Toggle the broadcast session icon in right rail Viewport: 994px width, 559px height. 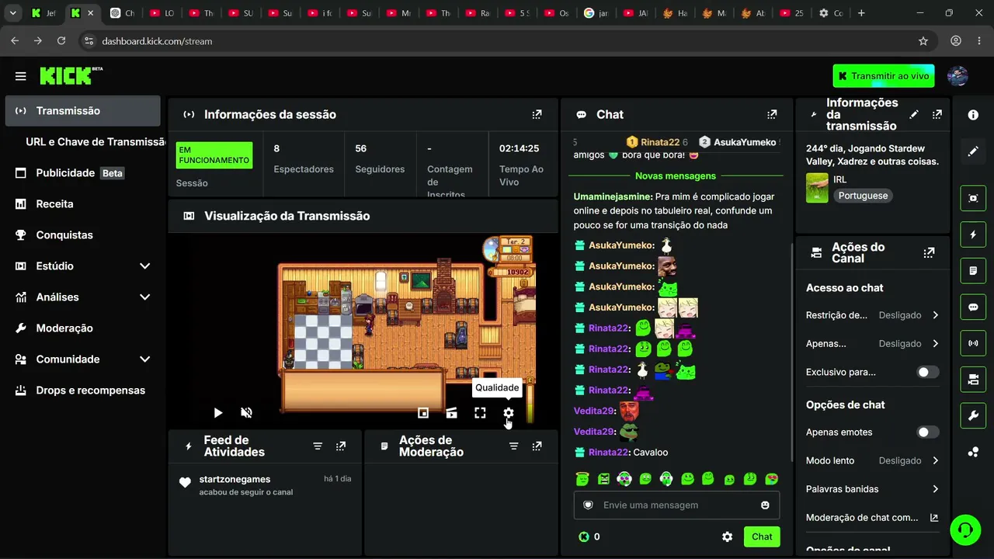(973, 343)
